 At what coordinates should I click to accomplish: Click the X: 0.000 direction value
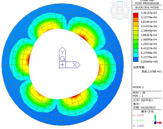[138, 115]
